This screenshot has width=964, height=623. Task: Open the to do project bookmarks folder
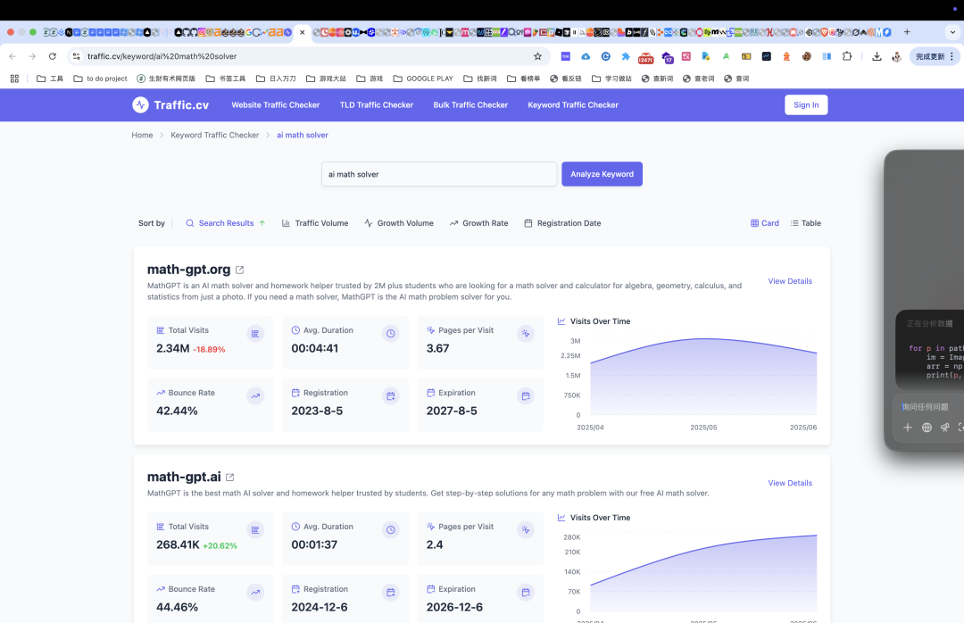pos(100,79)
